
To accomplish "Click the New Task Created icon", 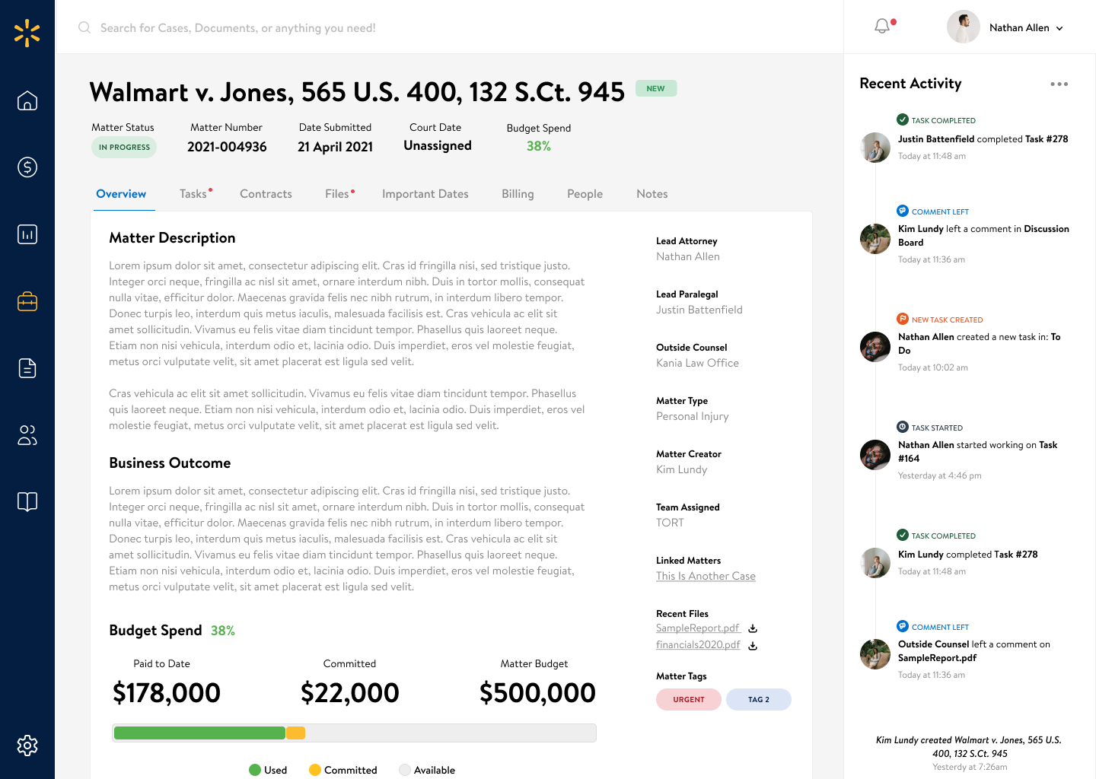I will [x=903, y=319].
